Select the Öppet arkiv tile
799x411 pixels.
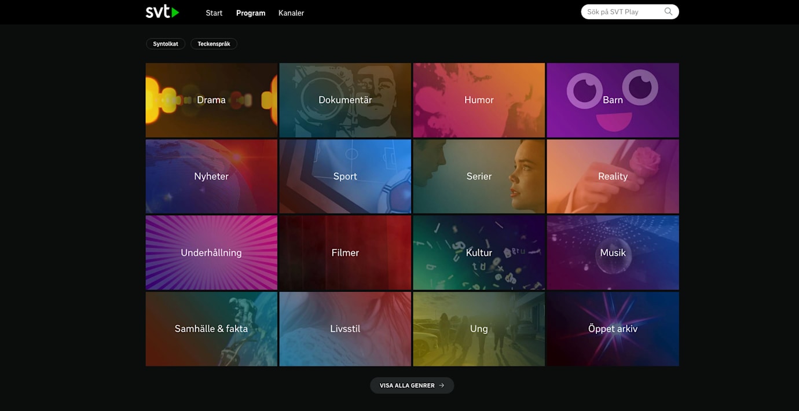(613, 329)
